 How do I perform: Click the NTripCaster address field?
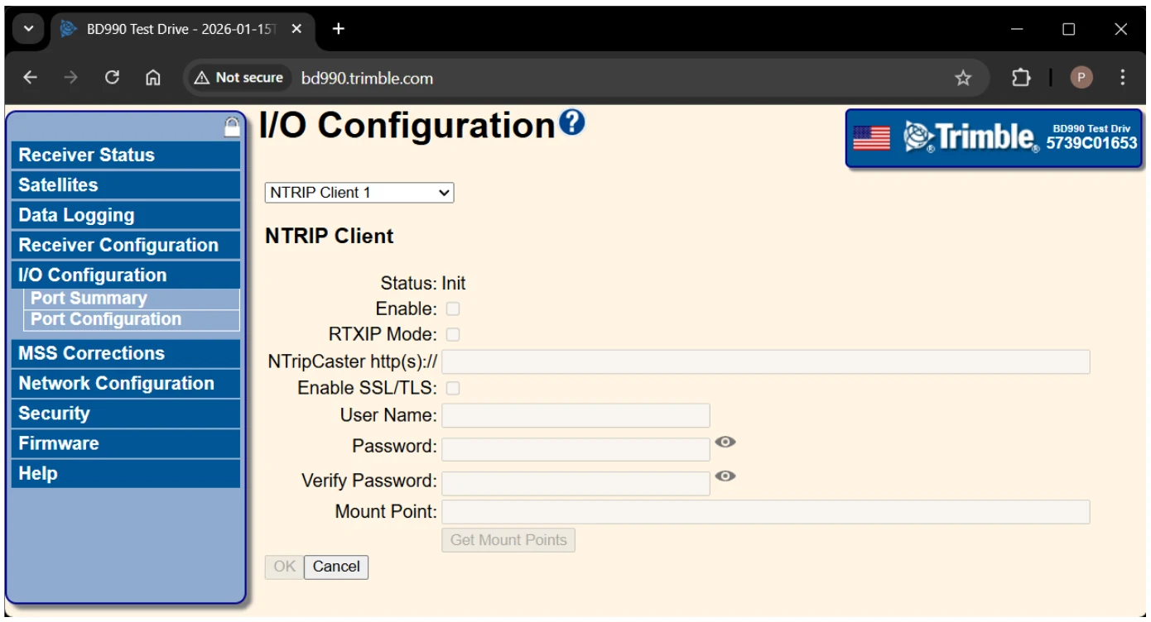(x=766, y=362)
